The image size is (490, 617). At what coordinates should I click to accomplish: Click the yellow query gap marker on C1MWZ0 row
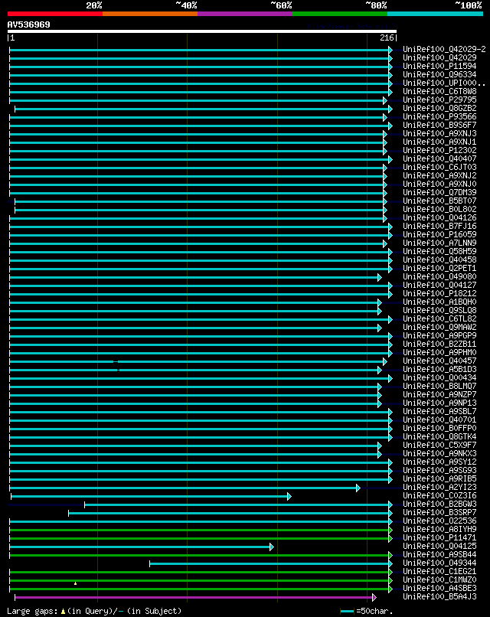click(x=75, y=583)
